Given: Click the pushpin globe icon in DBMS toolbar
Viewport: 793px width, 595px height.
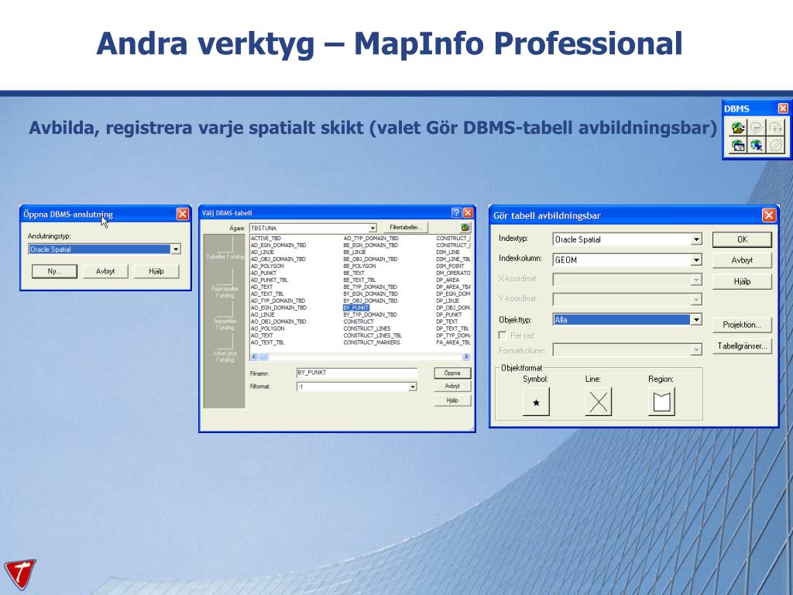Looking at the screenshot, I should tap(757, 146).
